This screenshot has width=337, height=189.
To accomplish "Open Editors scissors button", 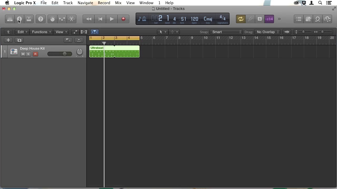I will (71, 19).
